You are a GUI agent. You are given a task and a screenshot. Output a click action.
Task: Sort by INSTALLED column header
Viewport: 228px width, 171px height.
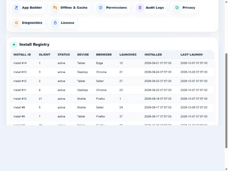coord(153,54)
